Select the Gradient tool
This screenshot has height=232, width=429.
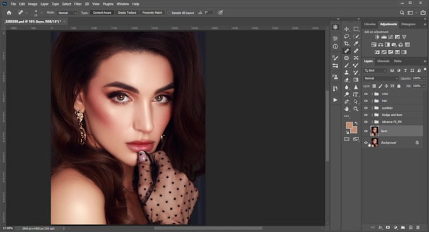pos(356,80)
